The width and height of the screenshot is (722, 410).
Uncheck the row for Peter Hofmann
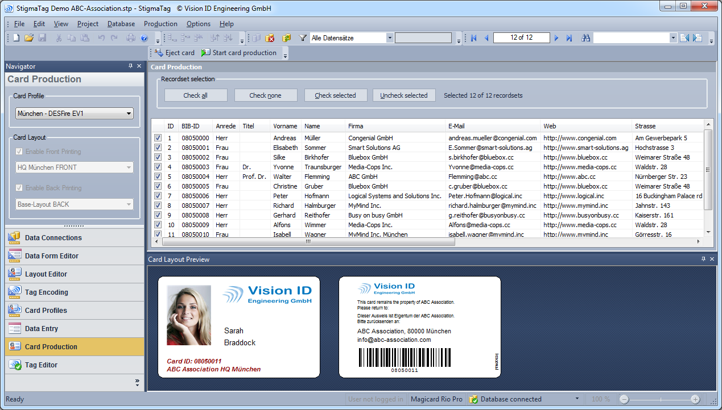pos(158,196)
